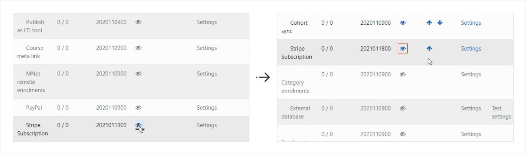Move Cohort sync up
526x154 pixels.
pos(429,23)
